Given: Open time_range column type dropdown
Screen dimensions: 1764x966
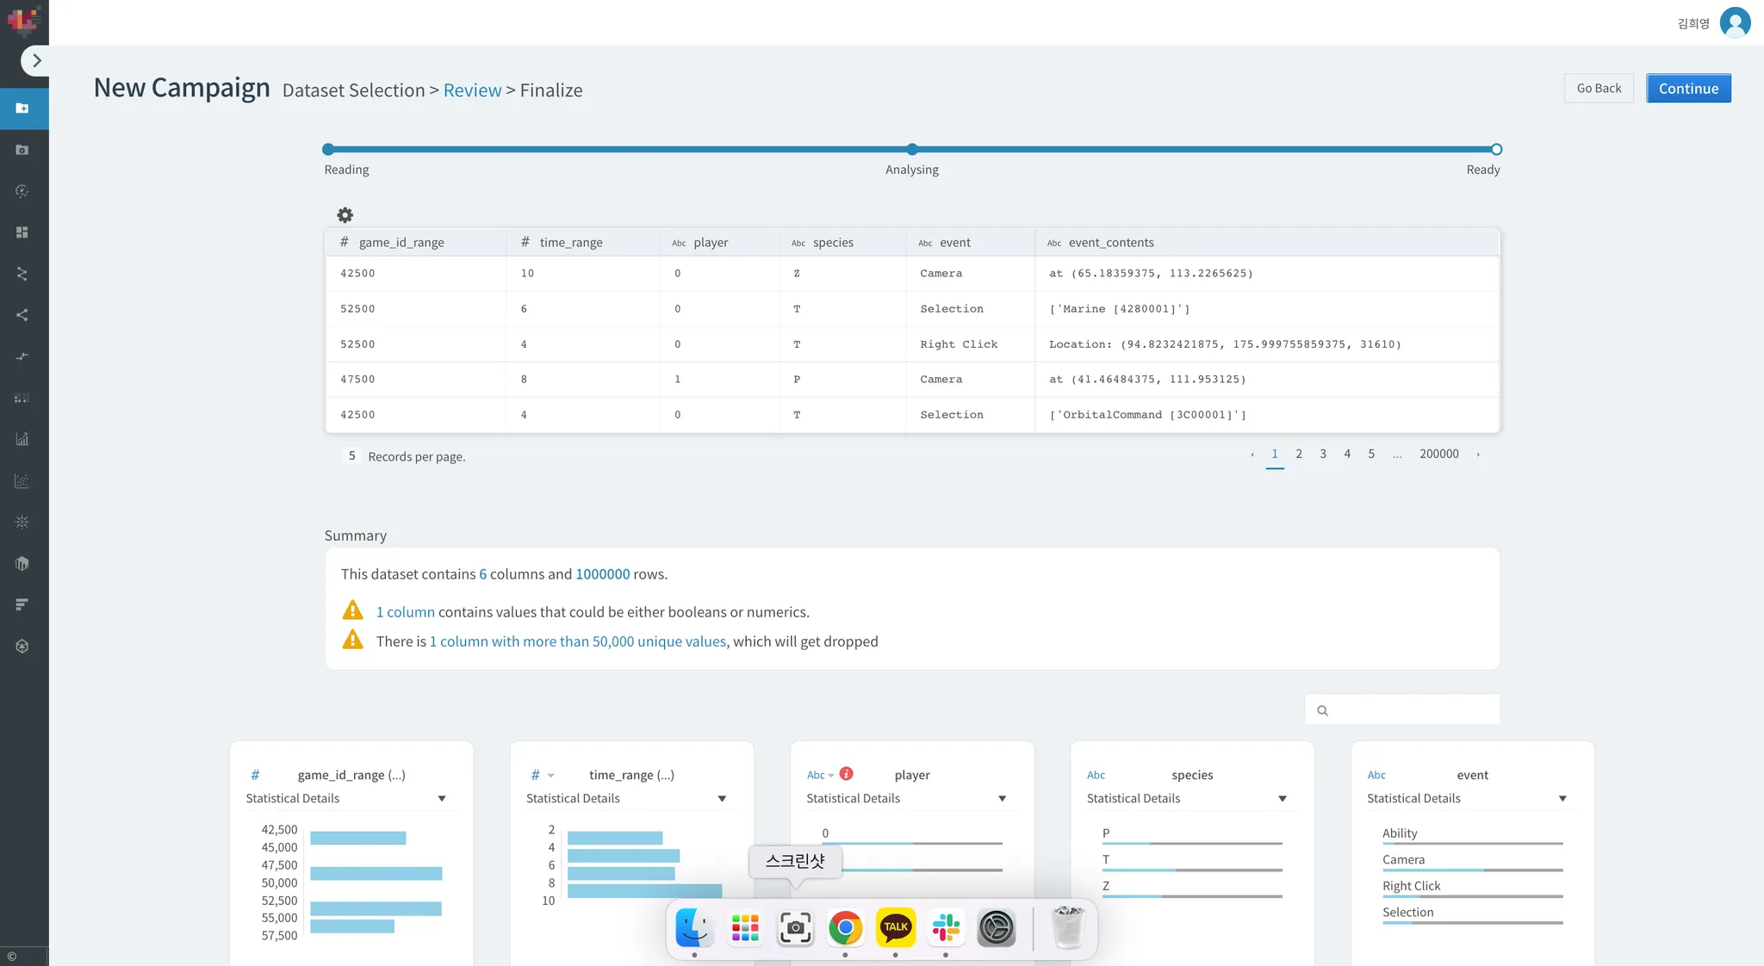Looking at the screenshot, I should (542, 775).
